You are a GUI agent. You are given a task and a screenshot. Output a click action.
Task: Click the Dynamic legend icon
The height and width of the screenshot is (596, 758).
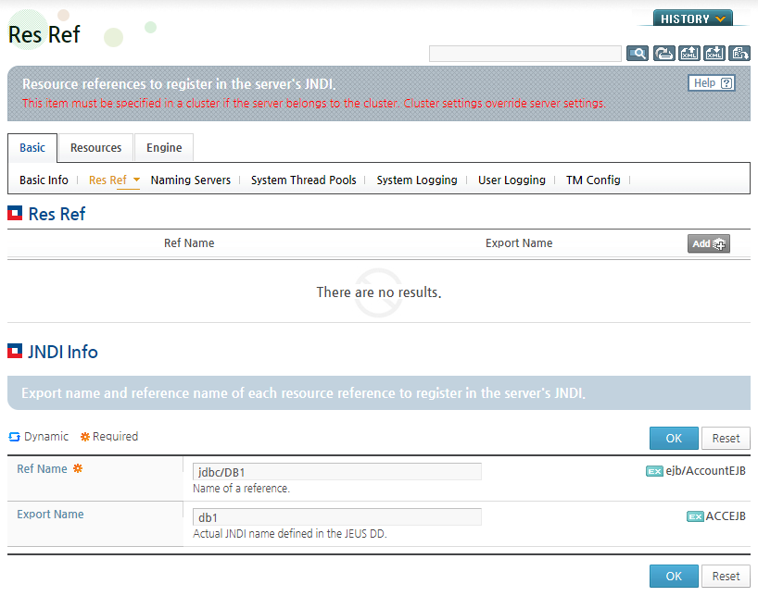[14, 437]
